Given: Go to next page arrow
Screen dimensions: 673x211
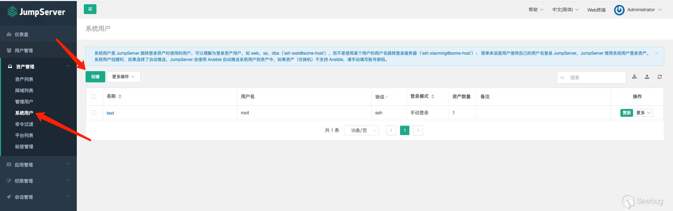Looking at the screenshot, I should 418,130.
